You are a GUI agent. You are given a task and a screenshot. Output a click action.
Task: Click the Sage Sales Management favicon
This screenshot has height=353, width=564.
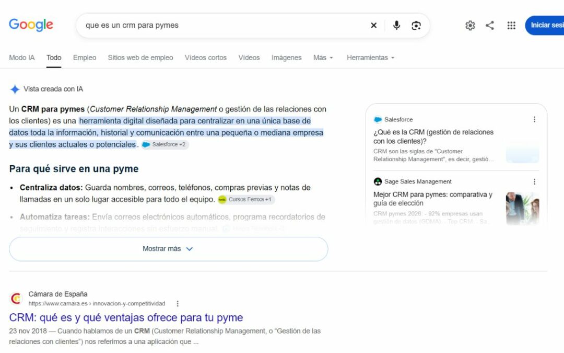[x=378, y=181]
